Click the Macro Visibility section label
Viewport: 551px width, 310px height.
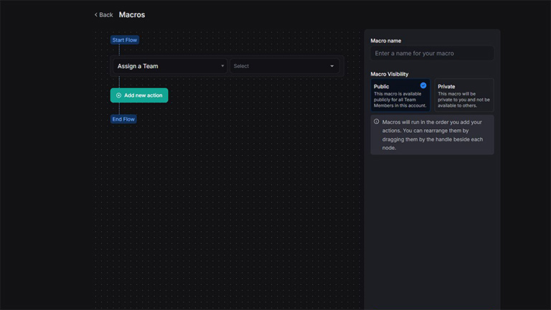pos(390,74)
